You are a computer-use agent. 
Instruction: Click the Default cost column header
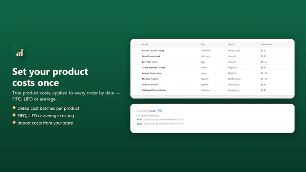266,44
